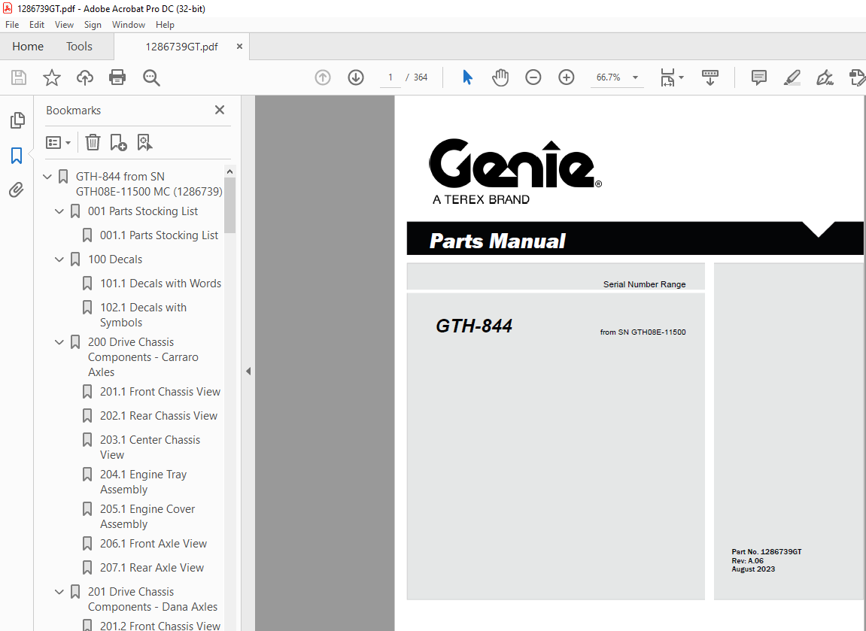Screen dimensions: 866x631
Task: Switch to the Tools tab
Action: [x=79, y=47]
